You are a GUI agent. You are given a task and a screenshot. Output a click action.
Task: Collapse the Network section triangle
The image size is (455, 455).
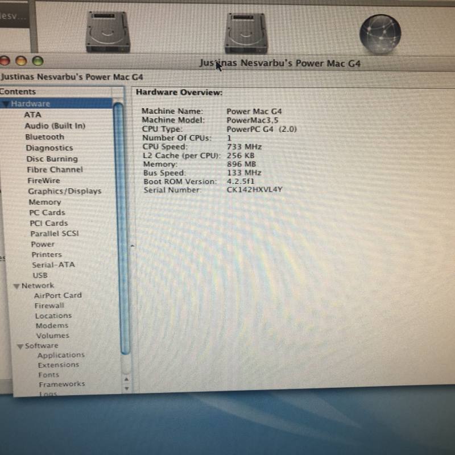coord(16,286)
